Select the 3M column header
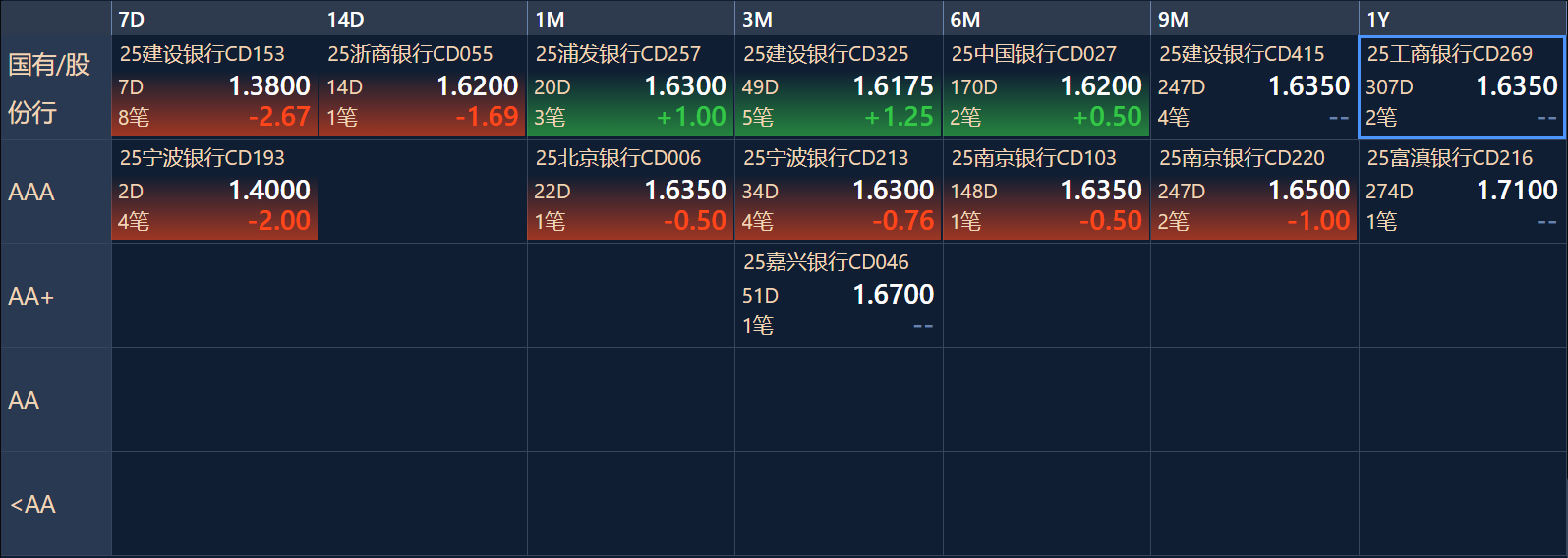The width and height of the screenshot is (1568, 558). pos(839,19)
